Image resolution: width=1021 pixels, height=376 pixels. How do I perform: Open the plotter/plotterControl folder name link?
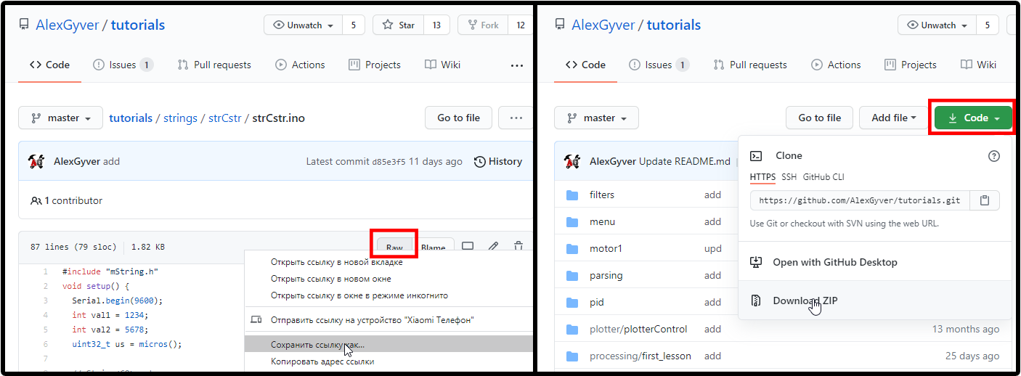point(638,329)
